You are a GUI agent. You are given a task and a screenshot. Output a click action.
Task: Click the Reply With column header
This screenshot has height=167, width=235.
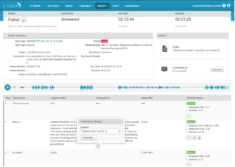click(147, 98)
